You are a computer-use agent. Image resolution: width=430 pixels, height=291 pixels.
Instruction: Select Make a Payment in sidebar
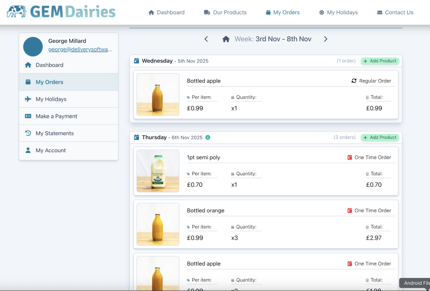[x=56, y=116]
